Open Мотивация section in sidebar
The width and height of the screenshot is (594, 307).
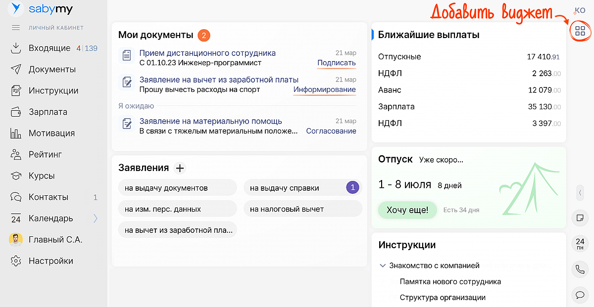click(x=51, y=133)
